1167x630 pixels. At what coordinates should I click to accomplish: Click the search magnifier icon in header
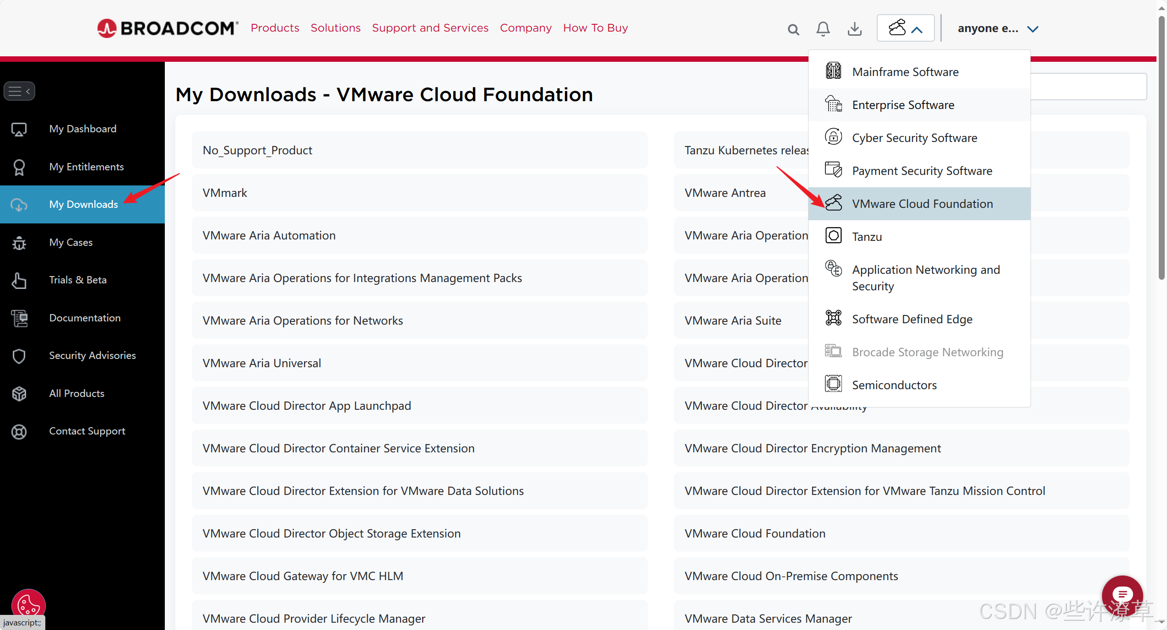793,29
